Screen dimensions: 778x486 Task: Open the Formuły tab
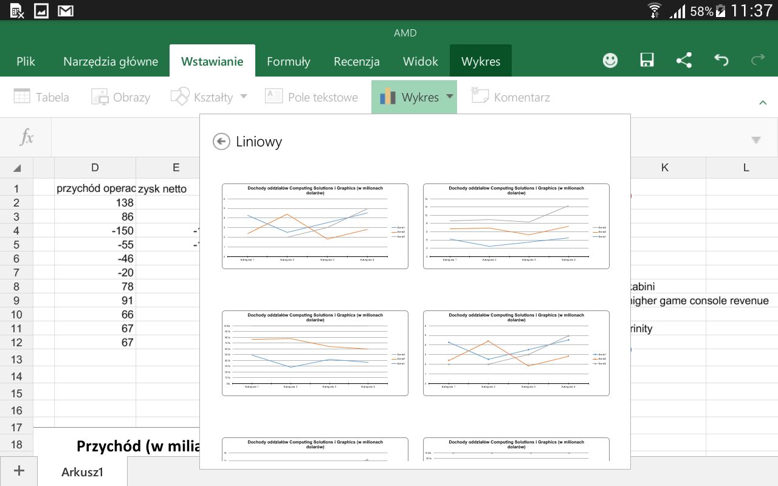(289, 61)
